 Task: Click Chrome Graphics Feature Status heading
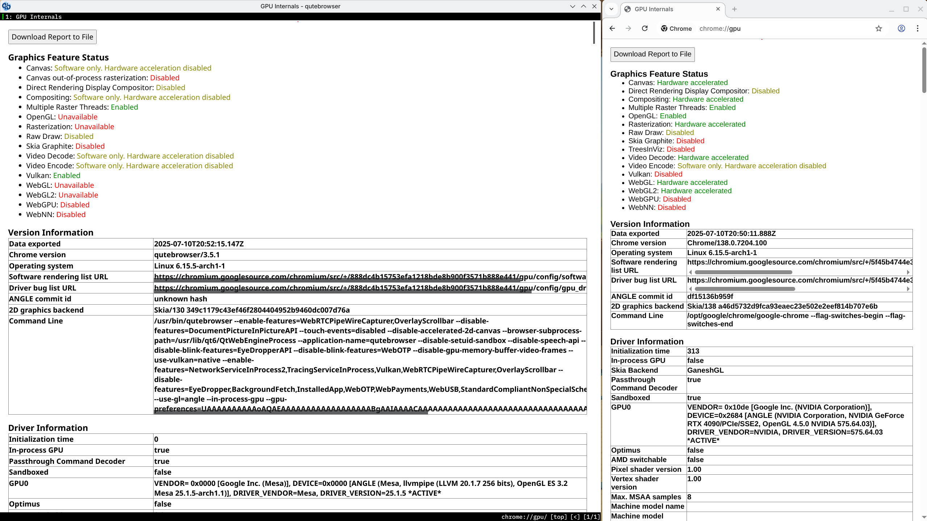tap(659, 74)
